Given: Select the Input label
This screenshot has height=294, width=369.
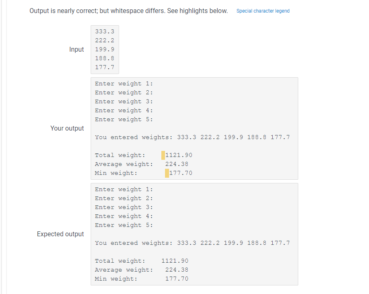Looking at the screenshot, I should pyautogui.click(x=77, y=49).
